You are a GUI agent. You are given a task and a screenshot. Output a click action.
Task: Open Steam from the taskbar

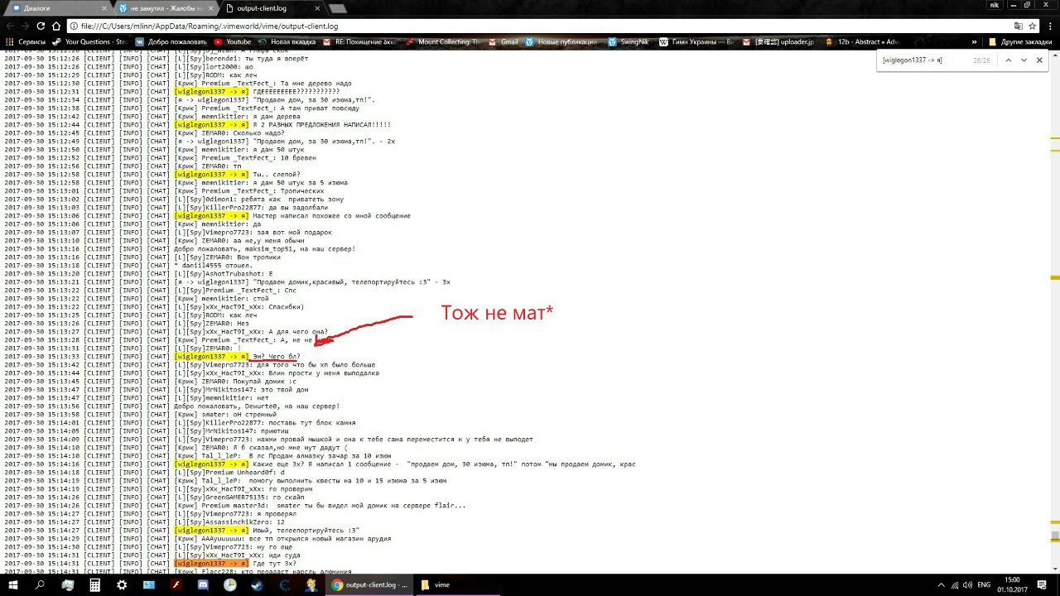[x=257, y=584]
